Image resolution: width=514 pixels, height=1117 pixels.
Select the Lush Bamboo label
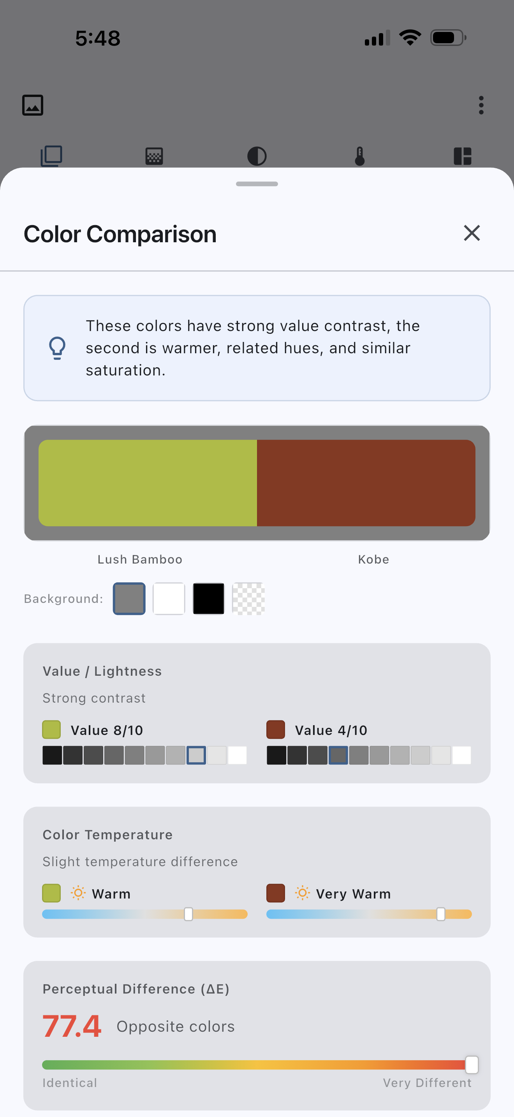click(x=139, y=559)
